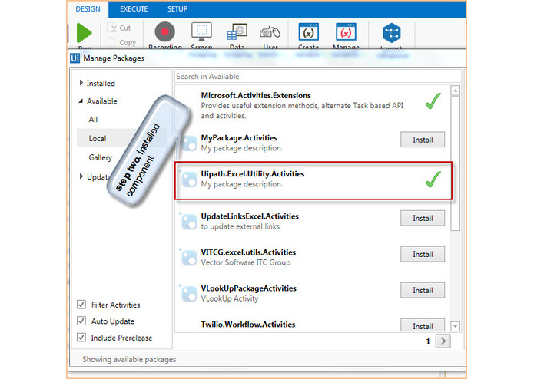This screenshot has width=534, height=379.
Task: Click the Launch Orchestrator hexagon icon
Action: (x=392, y=33)
